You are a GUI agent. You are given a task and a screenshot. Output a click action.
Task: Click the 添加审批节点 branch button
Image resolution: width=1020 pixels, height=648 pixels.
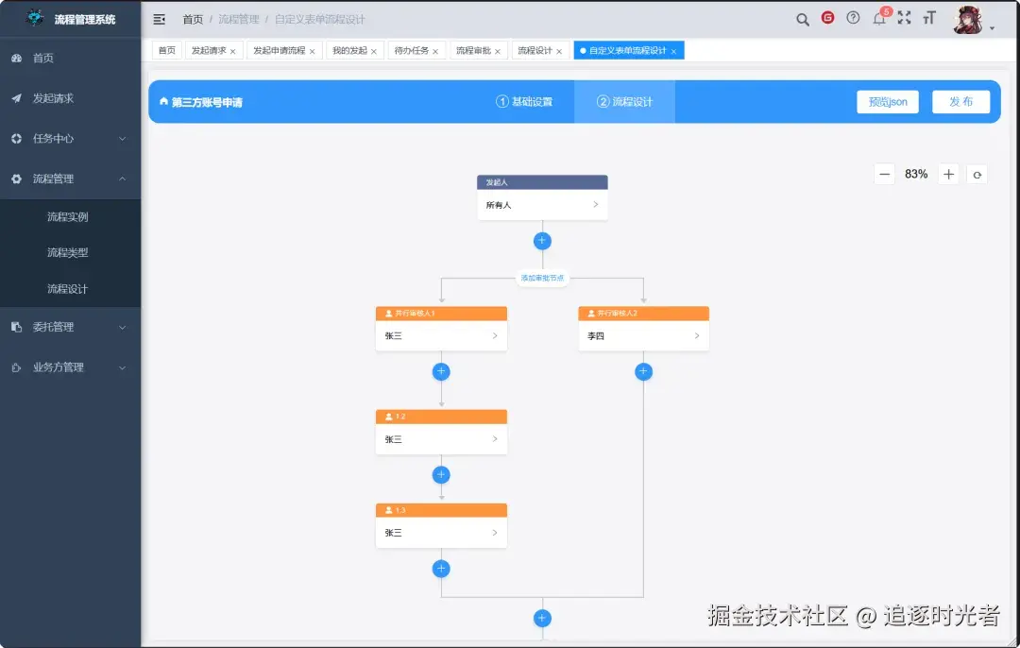click(x=542, y=278)
